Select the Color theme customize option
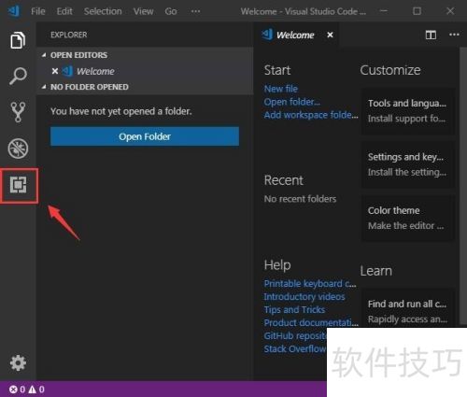Screen dimensions: 467x397 pyautogui.click(x=407, y=218)
